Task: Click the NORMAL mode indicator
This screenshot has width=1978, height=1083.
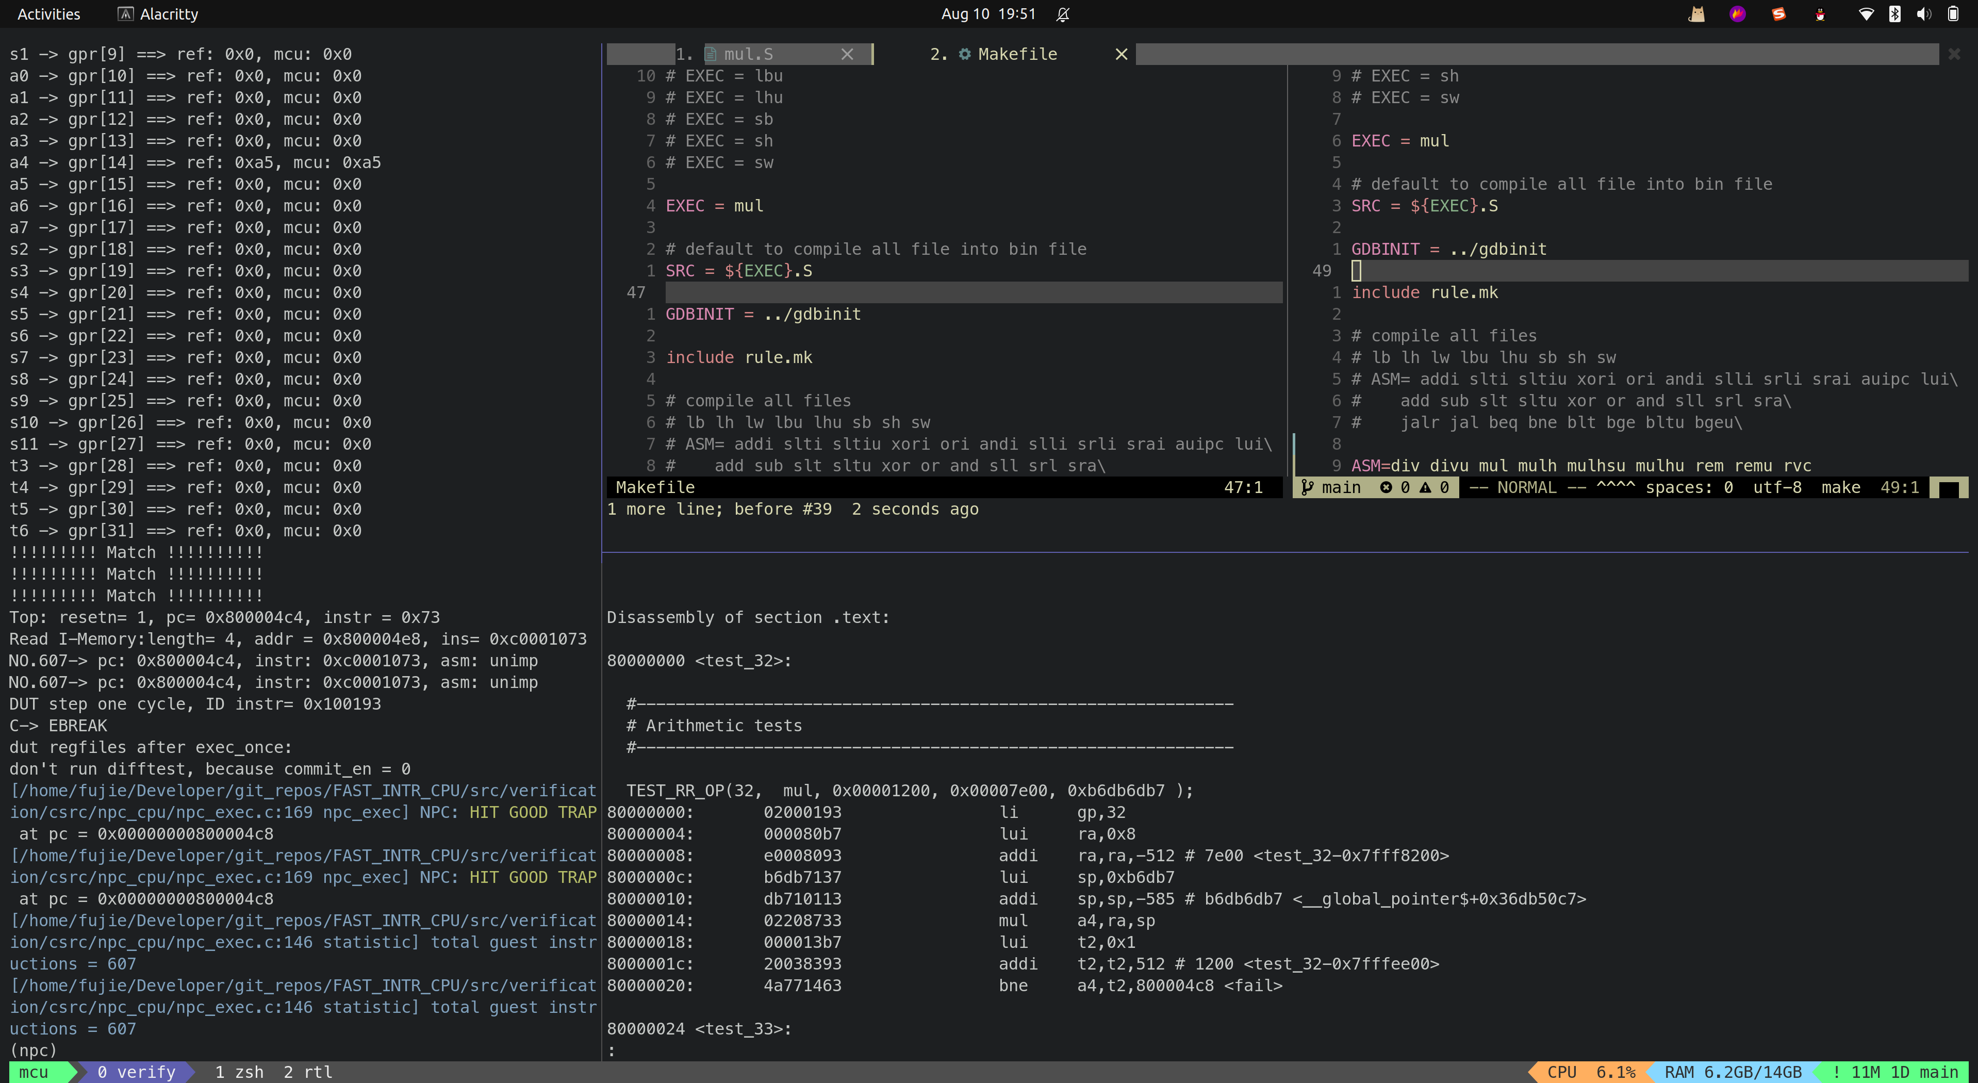Action: click(1526, 487)
